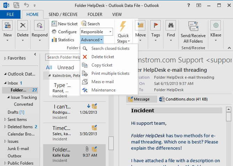
Task: Switch to FOLDER ribbon tab
Action: 95,14
